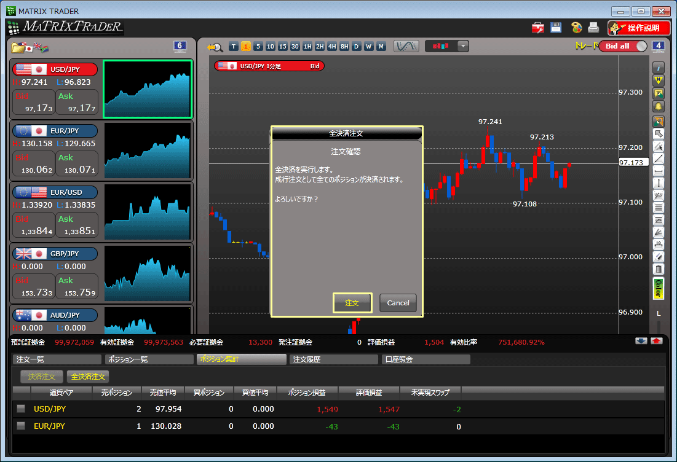Open the 注文履歴 tab
Viewport: 677px width, 462px height.
point(334,359)
